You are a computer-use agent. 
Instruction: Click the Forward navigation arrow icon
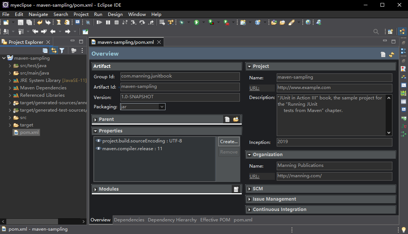tap(68, 32)
